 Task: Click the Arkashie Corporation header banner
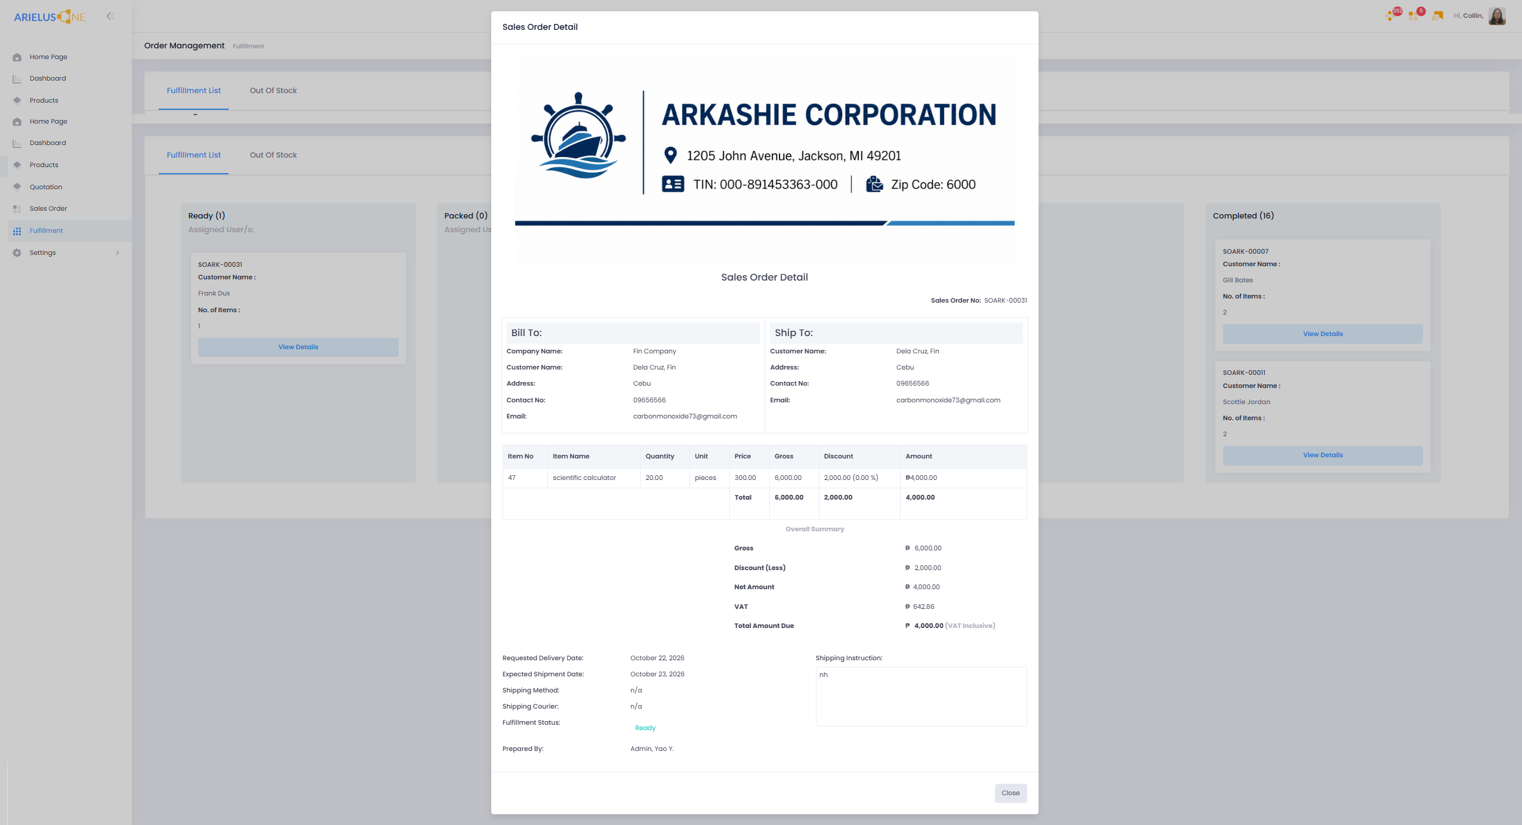tap(765, 158)
